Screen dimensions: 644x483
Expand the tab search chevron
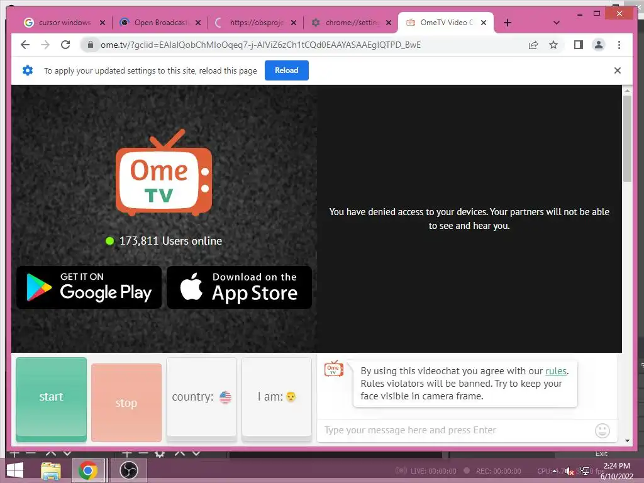pos(557,23)
